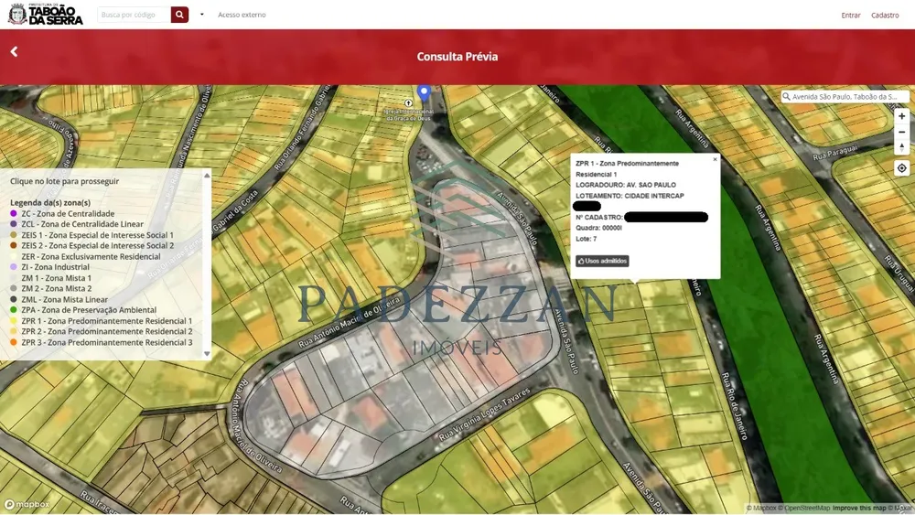
Task: Click the ZC purple color swatch
Action: pyautogui.click(x=14, y=213)
